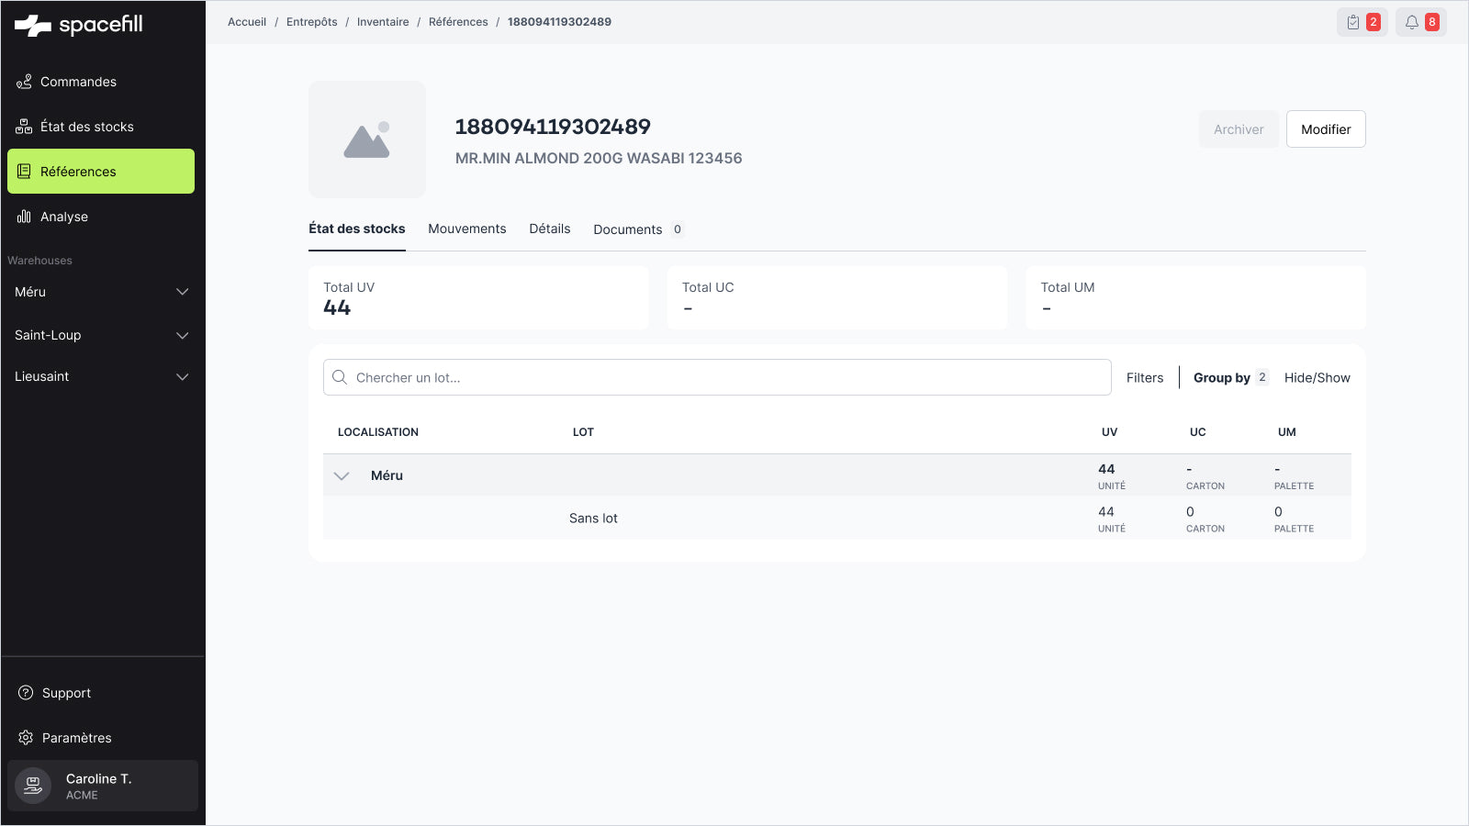The image size is (1469, 826).
Task: Click the Commandes sidebar icon
Action: [24, 82]
